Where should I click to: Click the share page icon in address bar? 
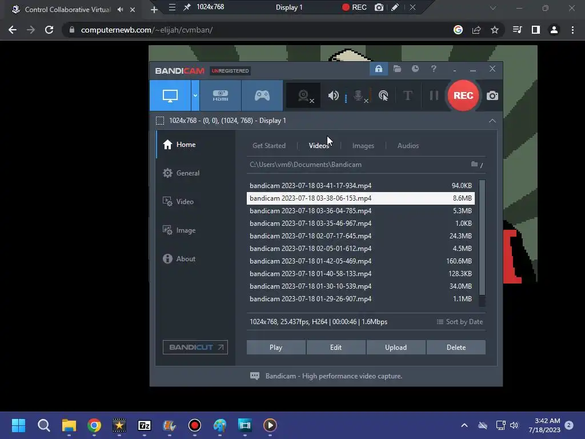[x=476, y=30]
